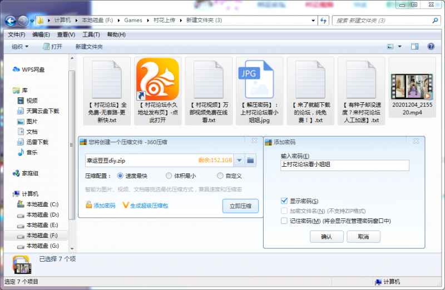
Task: Toggle the preview pane icon in toolbar
Action: (x=414, y=47)
